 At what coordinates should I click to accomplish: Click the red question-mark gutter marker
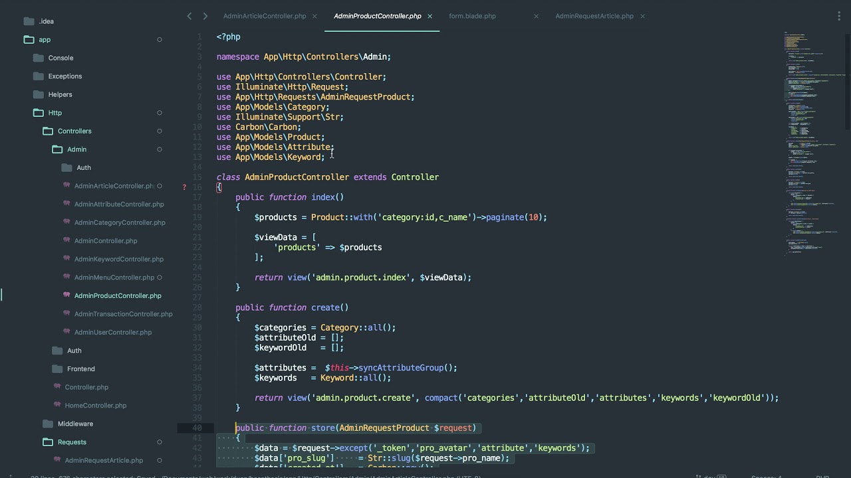(x=184, y=187)
